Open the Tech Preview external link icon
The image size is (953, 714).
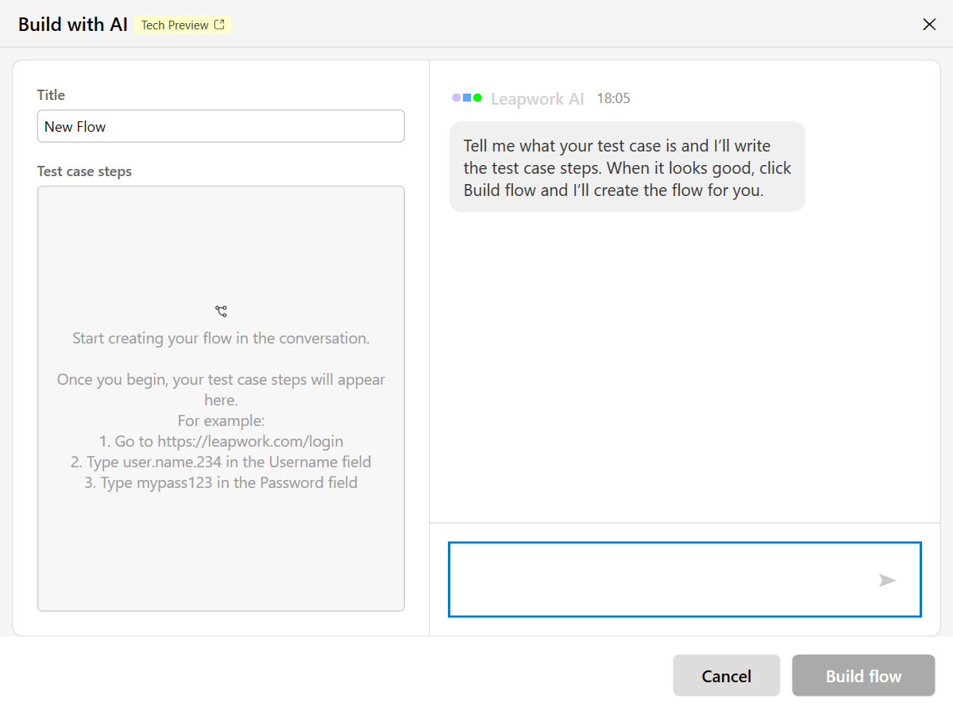click(220, 25)
